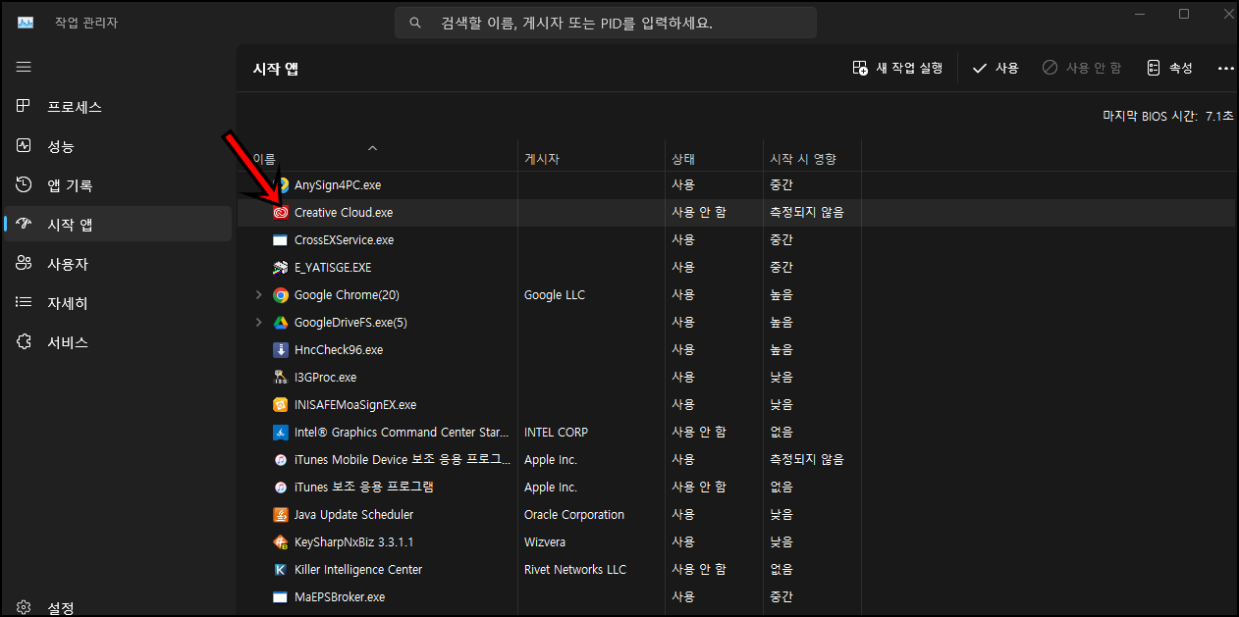This screenshot has height=617, width=1239.
Task: Click the INISAFEMoaSignEX.exe icon
Action: (280, 404)
